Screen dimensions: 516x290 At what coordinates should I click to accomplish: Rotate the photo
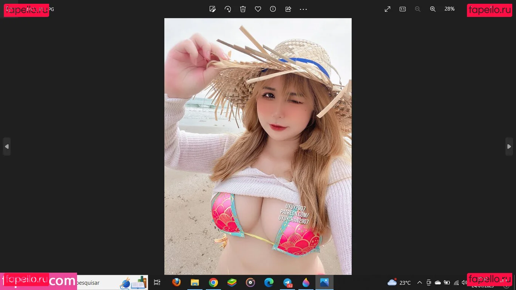(227, 9)
